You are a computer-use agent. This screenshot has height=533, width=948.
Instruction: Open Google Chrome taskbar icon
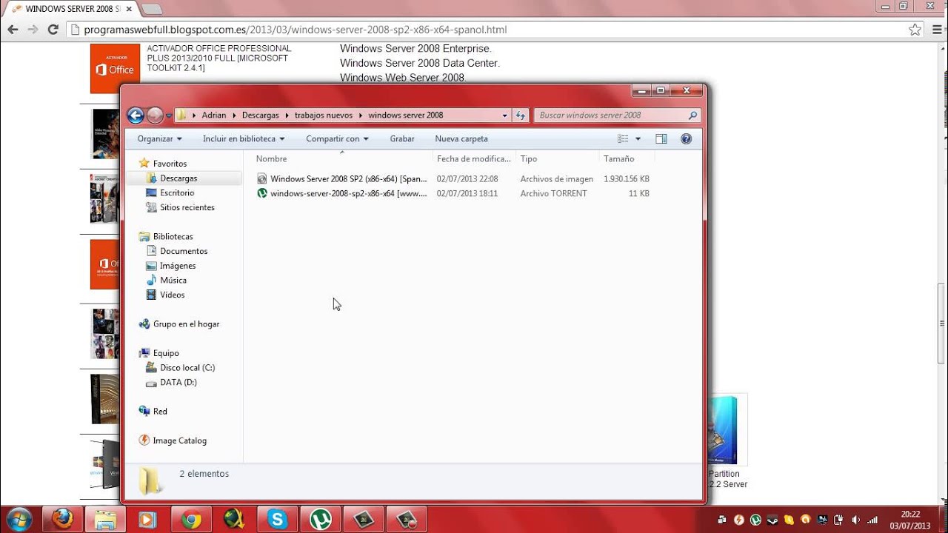191,520
